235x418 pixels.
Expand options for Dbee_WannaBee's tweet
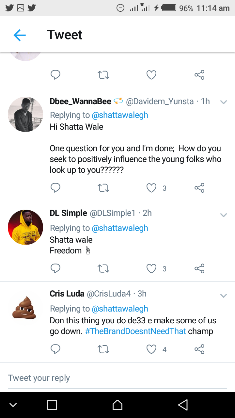[224, 102]
